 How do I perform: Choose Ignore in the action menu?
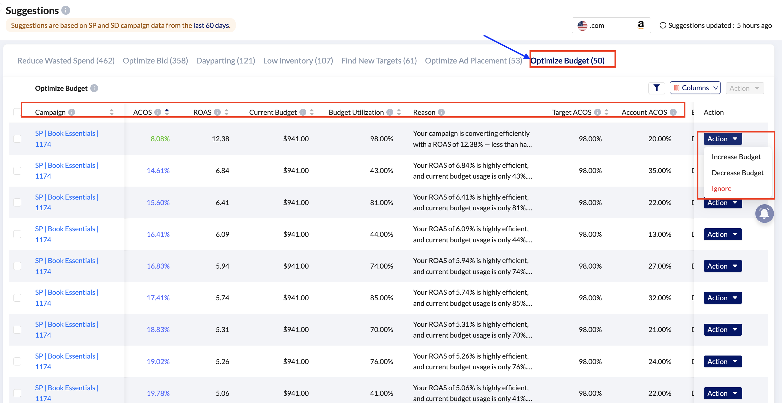[721, 189]
